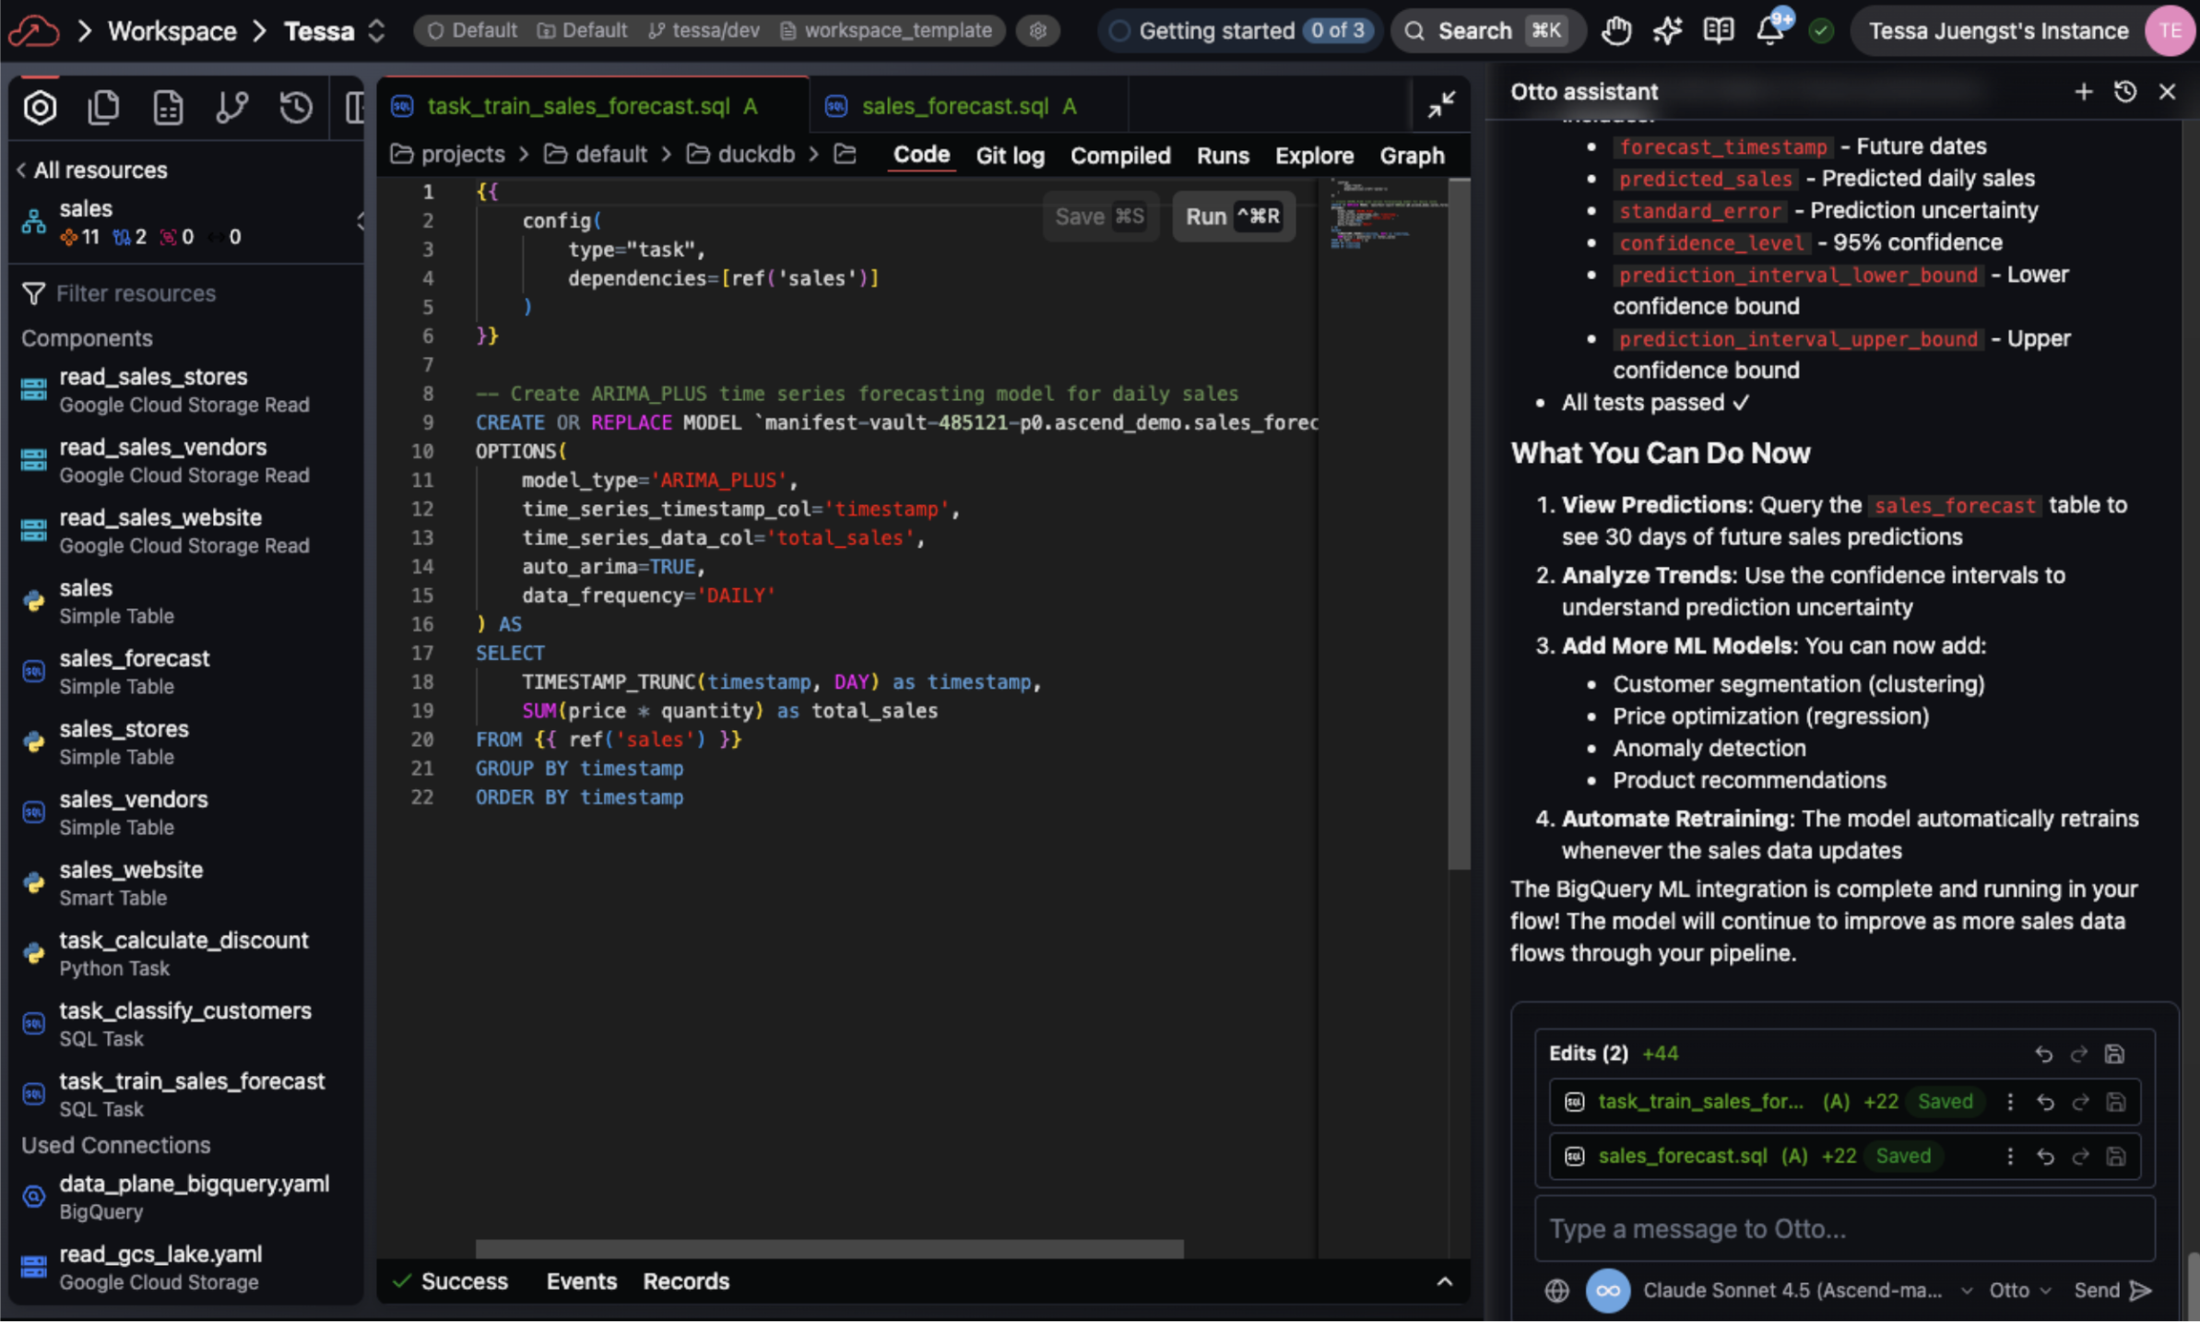Image resolution: width=2200 pixels, height=1322 pixels.
Task: Save the sales_forecast.sql edit in Otto panel
Action: pyautogui.click(x=2115, y=1156)
